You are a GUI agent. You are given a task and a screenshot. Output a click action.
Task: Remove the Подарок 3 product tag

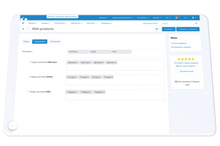coord(94,92)
